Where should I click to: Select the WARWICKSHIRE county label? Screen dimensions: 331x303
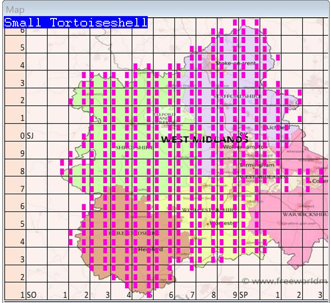click(302, 214)
